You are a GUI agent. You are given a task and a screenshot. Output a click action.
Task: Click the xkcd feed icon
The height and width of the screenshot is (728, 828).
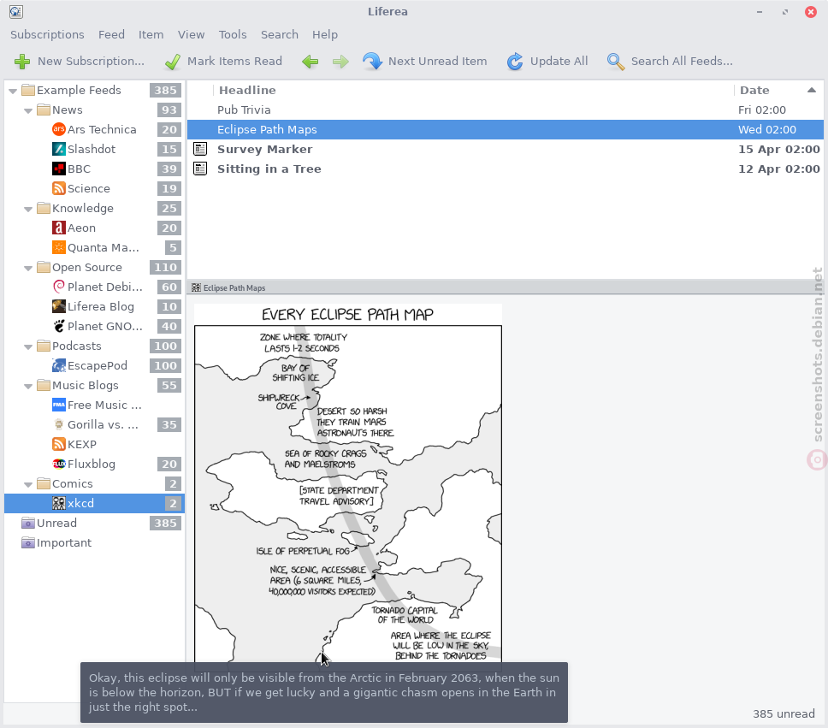click(59, 503)
